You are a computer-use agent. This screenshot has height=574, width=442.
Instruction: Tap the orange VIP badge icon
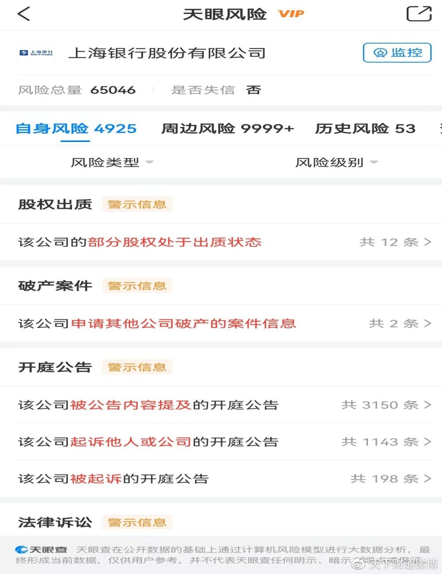click(x=291, y=14)
